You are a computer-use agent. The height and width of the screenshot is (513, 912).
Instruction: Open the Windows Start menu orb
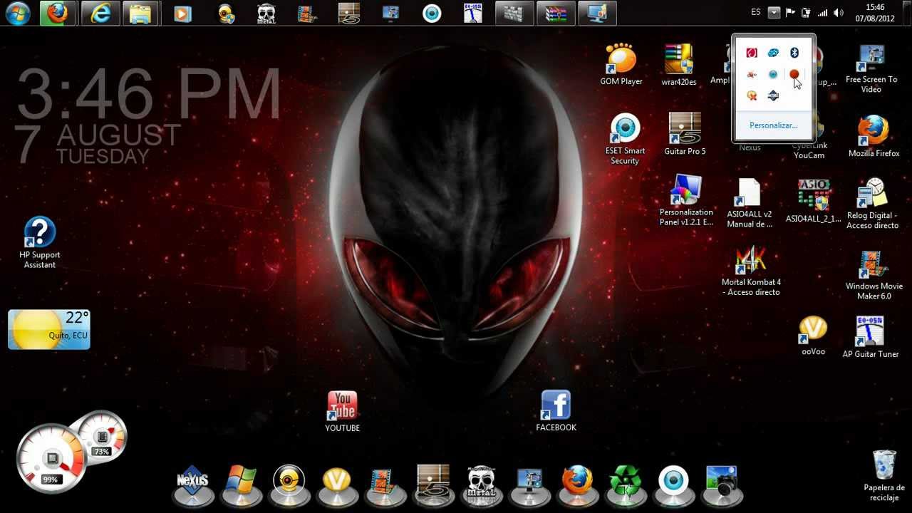click(17, 13)
